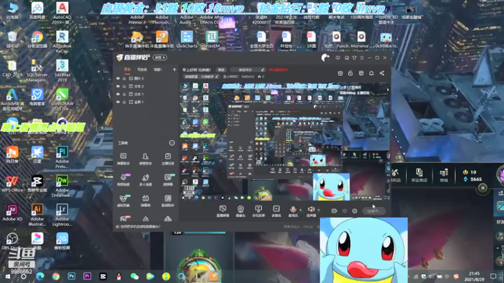Click room number 9985652 in app header

point(248,77)
